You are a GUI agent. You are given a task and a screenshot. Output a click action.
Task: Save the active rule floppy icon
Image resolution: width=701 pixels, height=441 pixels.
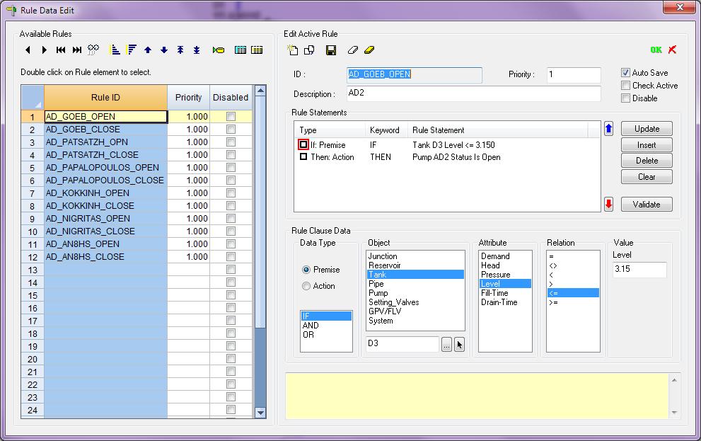(331, 50)
